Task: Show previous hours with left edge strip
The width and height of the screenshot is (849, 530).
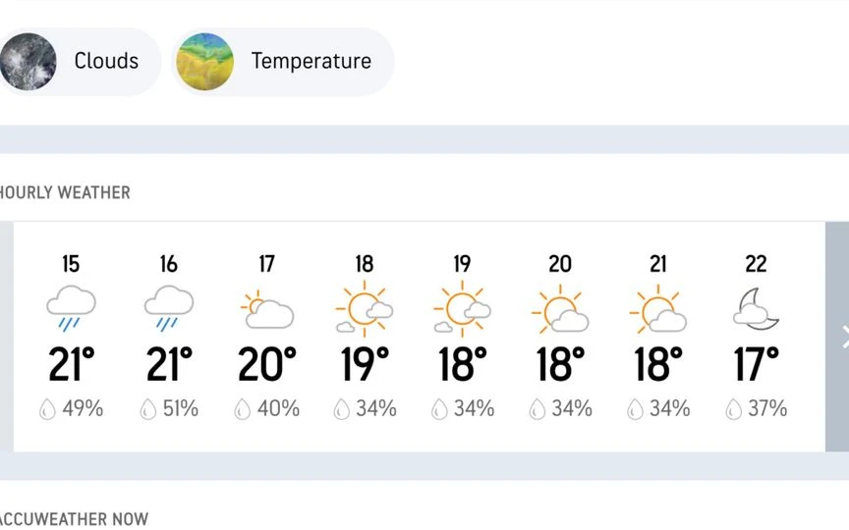Action: coord(7,337)
